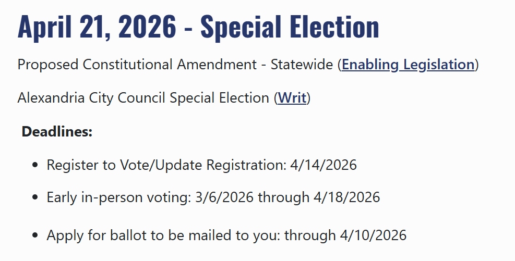Click the bullet beside Early in-person voting
The width and height of the screenshot is (515, 261).
[35, 197]
